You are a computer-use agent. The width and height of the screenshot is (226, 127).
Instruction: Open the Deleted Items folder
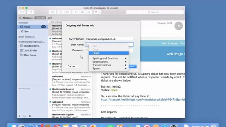click(x=32, y=46)
